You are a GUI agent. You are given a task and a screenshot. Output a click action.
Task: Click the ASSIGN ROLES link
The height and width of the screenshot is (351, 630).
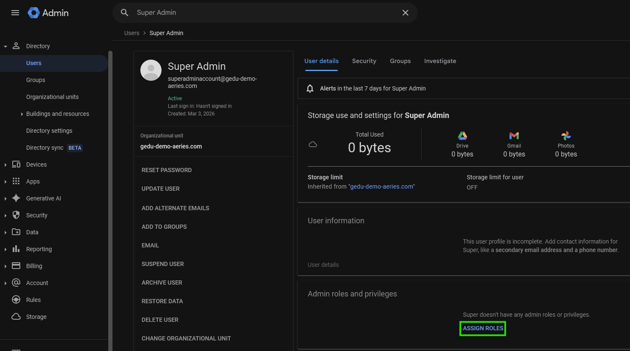pyautogui.click(x=483, y=328)
